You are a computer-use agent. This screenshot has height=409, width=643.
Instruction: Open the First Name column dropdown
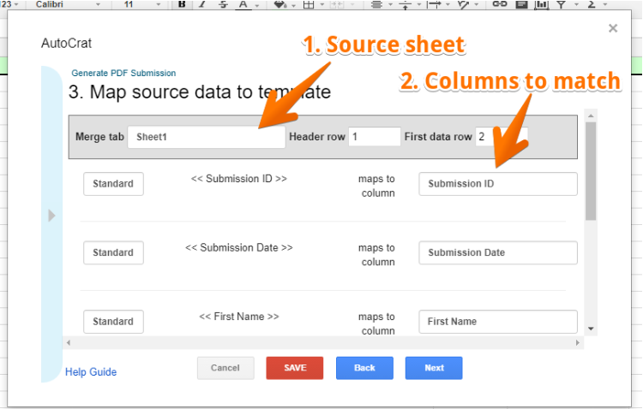click(x=498, y=322)
